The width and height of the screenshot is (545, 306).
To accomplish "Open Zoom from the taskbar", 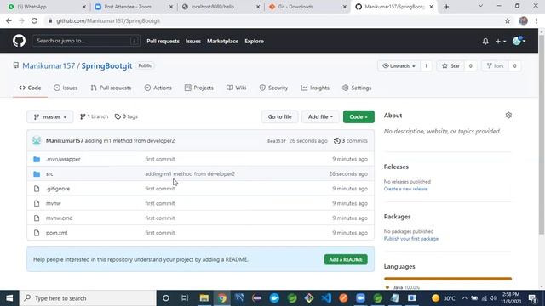I will 360,298.
